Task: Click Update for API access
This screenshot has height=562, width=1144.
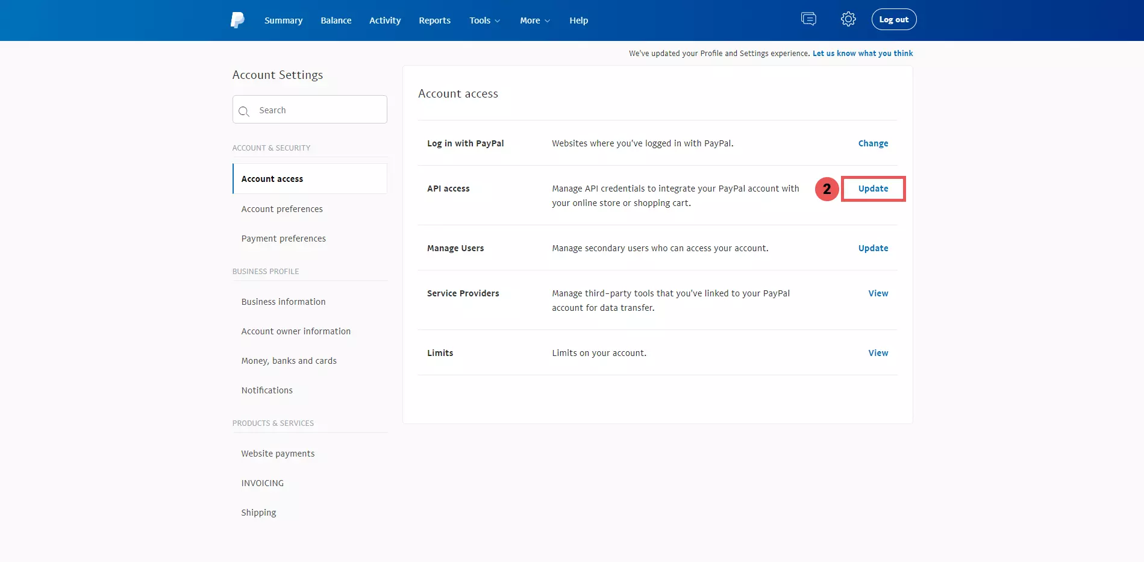Action: [x=873, y=189]
